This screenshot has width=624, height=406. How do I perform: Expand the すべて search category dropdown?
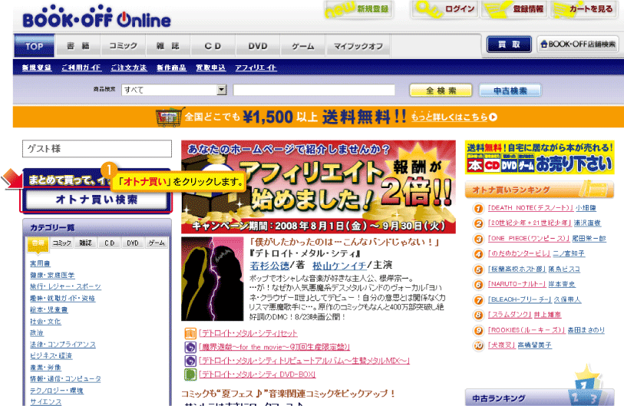tap(174, 90)
